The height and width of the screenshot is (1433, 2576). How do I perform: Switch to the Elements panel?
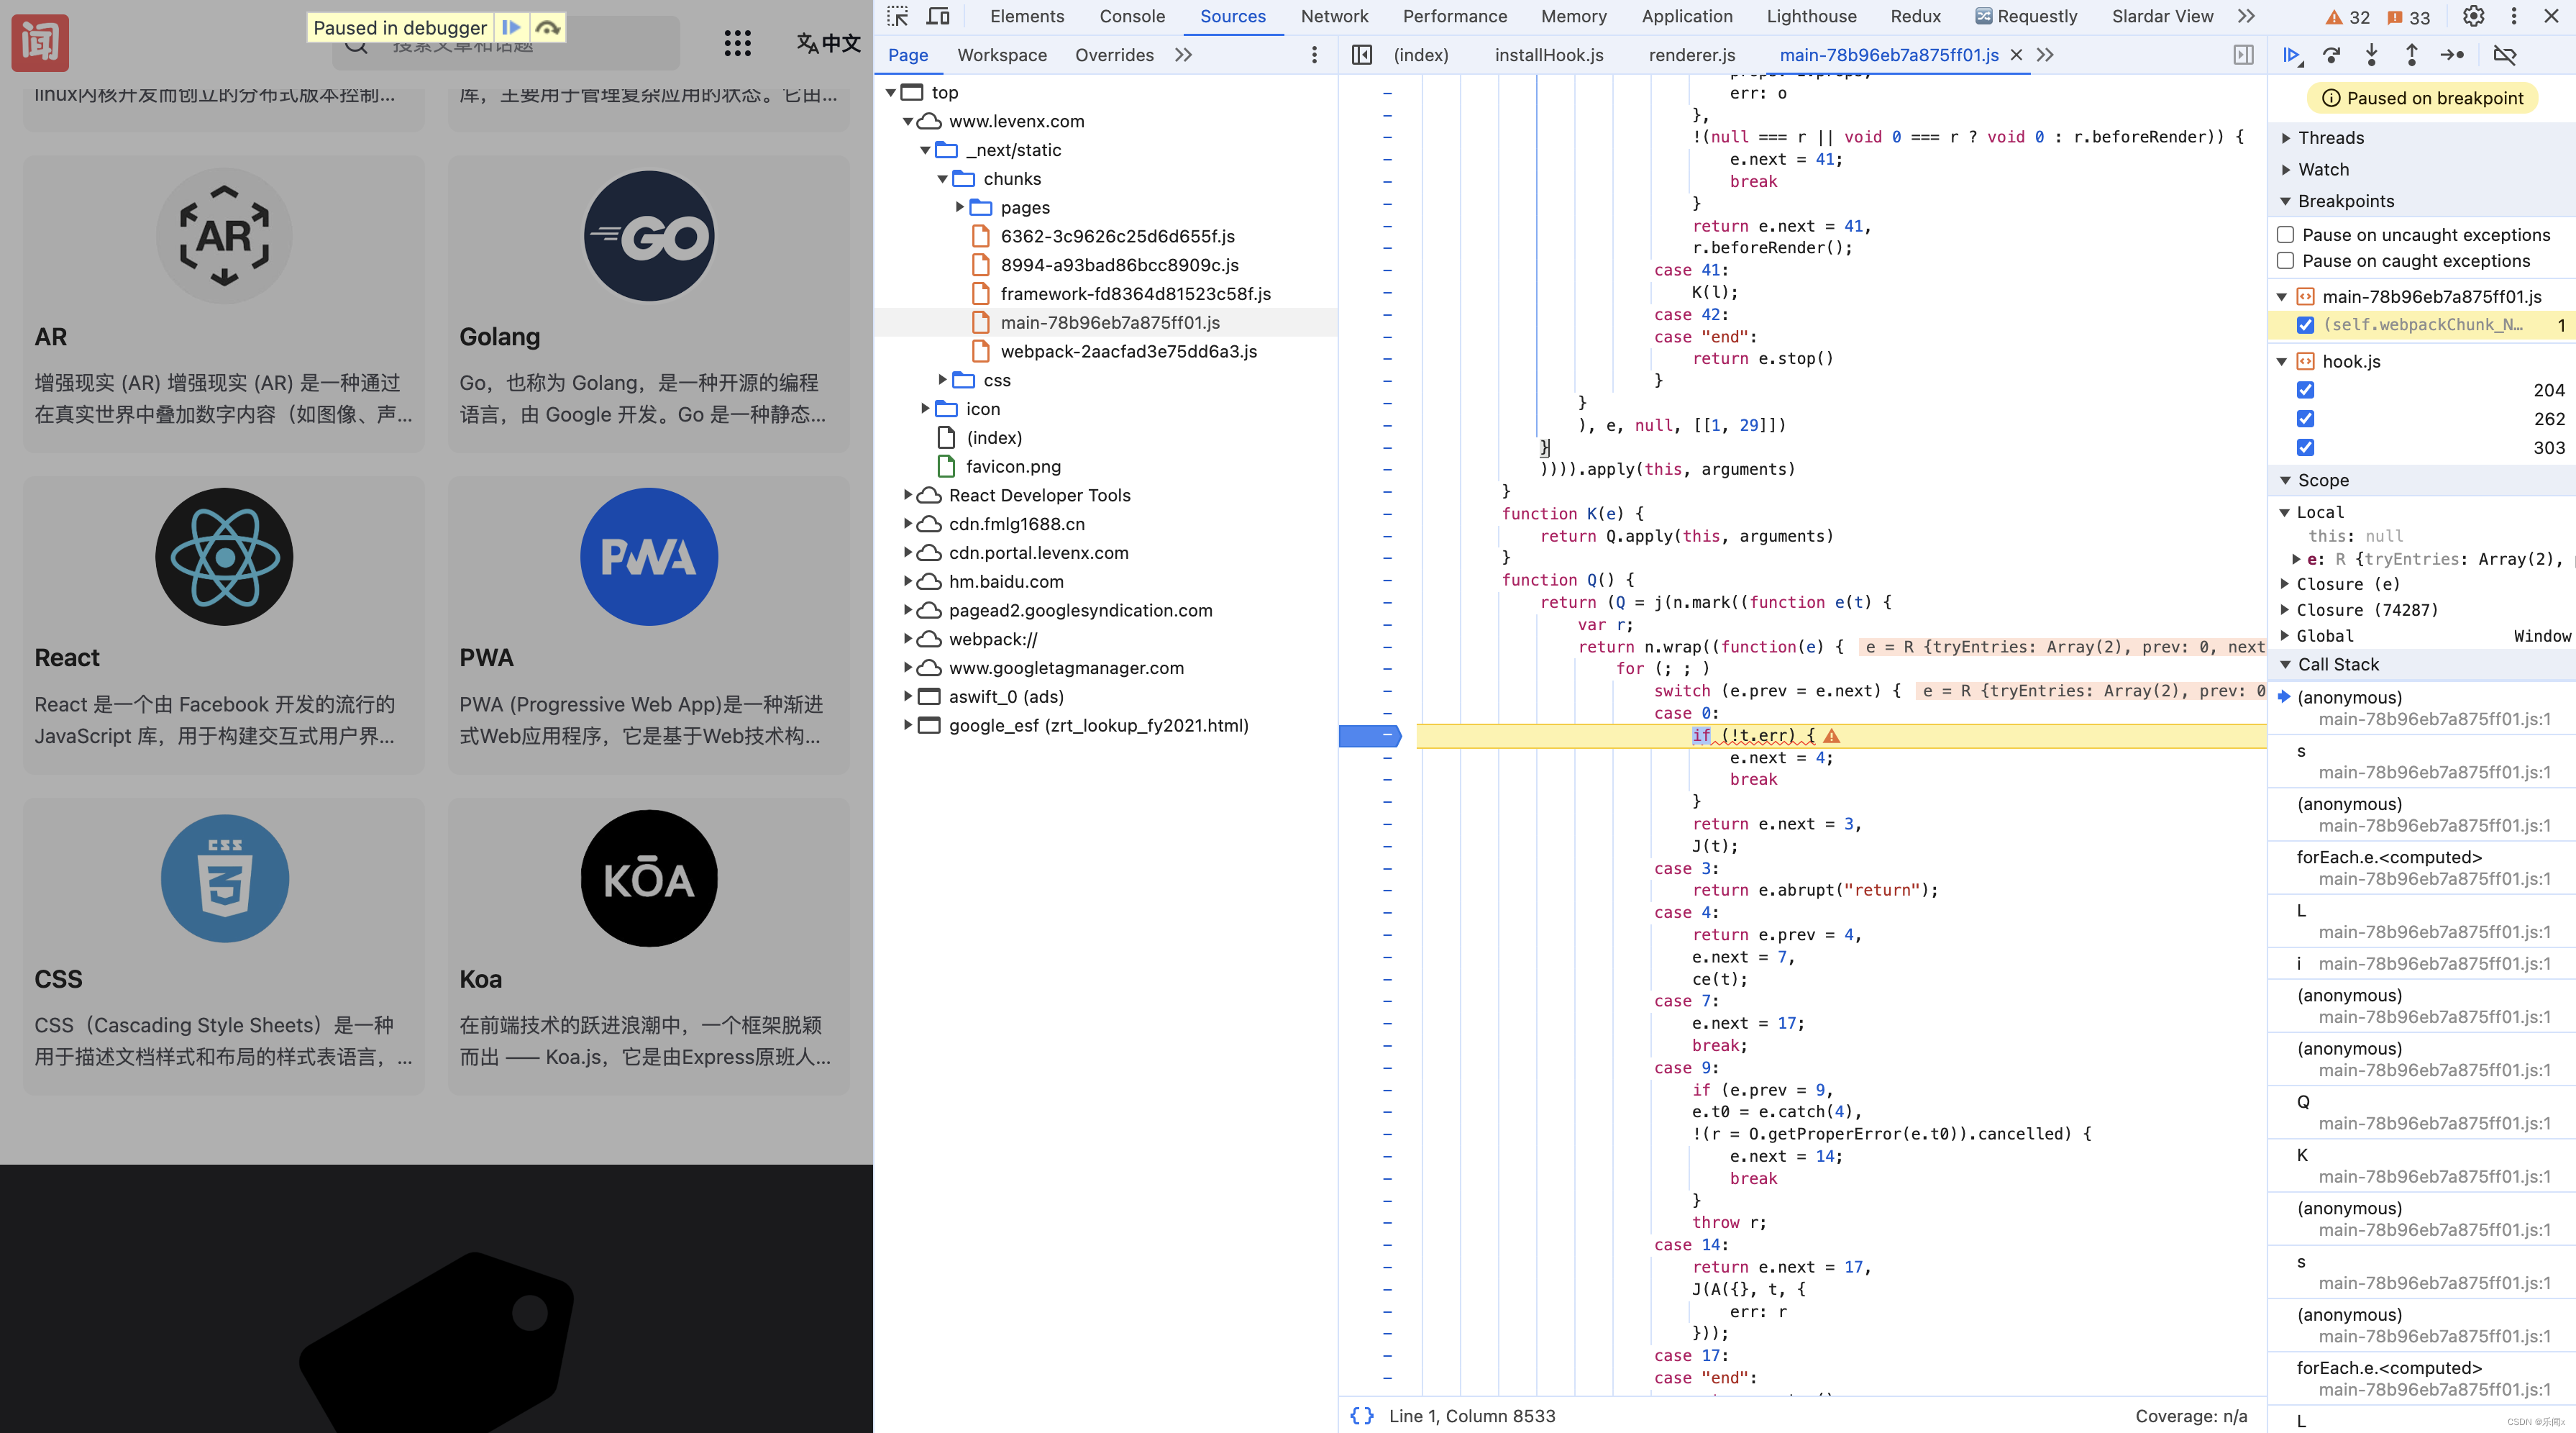point(1027,16)
